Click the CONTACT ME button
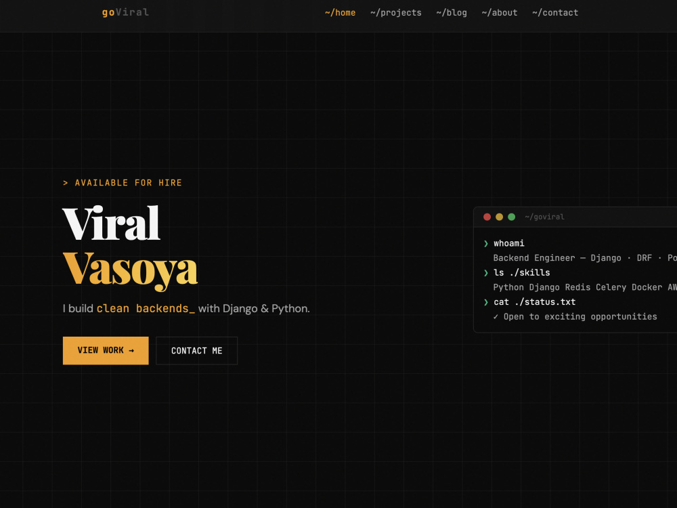 point(196,351)
